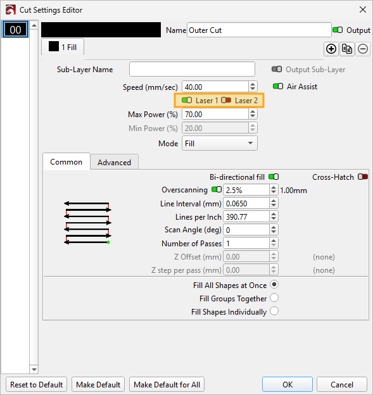This screenshot has width=373, height=395.
Task: Enable the Laser 2 switch
Action: (x=226, y=100)
